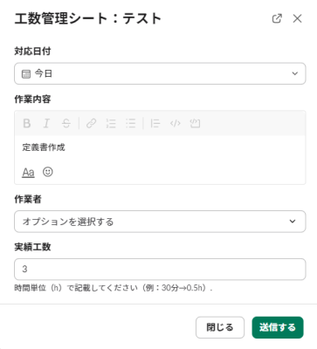317x349 pixels.
Task: Insert a code block
Action: point(195,123)
